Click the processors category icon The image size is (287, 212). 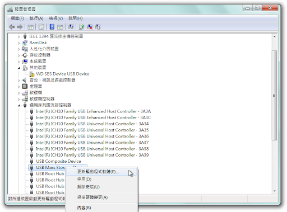pos(25,86)
